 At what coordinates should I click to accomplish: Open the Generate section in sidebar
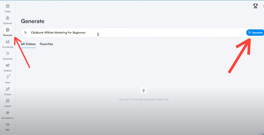7,30
